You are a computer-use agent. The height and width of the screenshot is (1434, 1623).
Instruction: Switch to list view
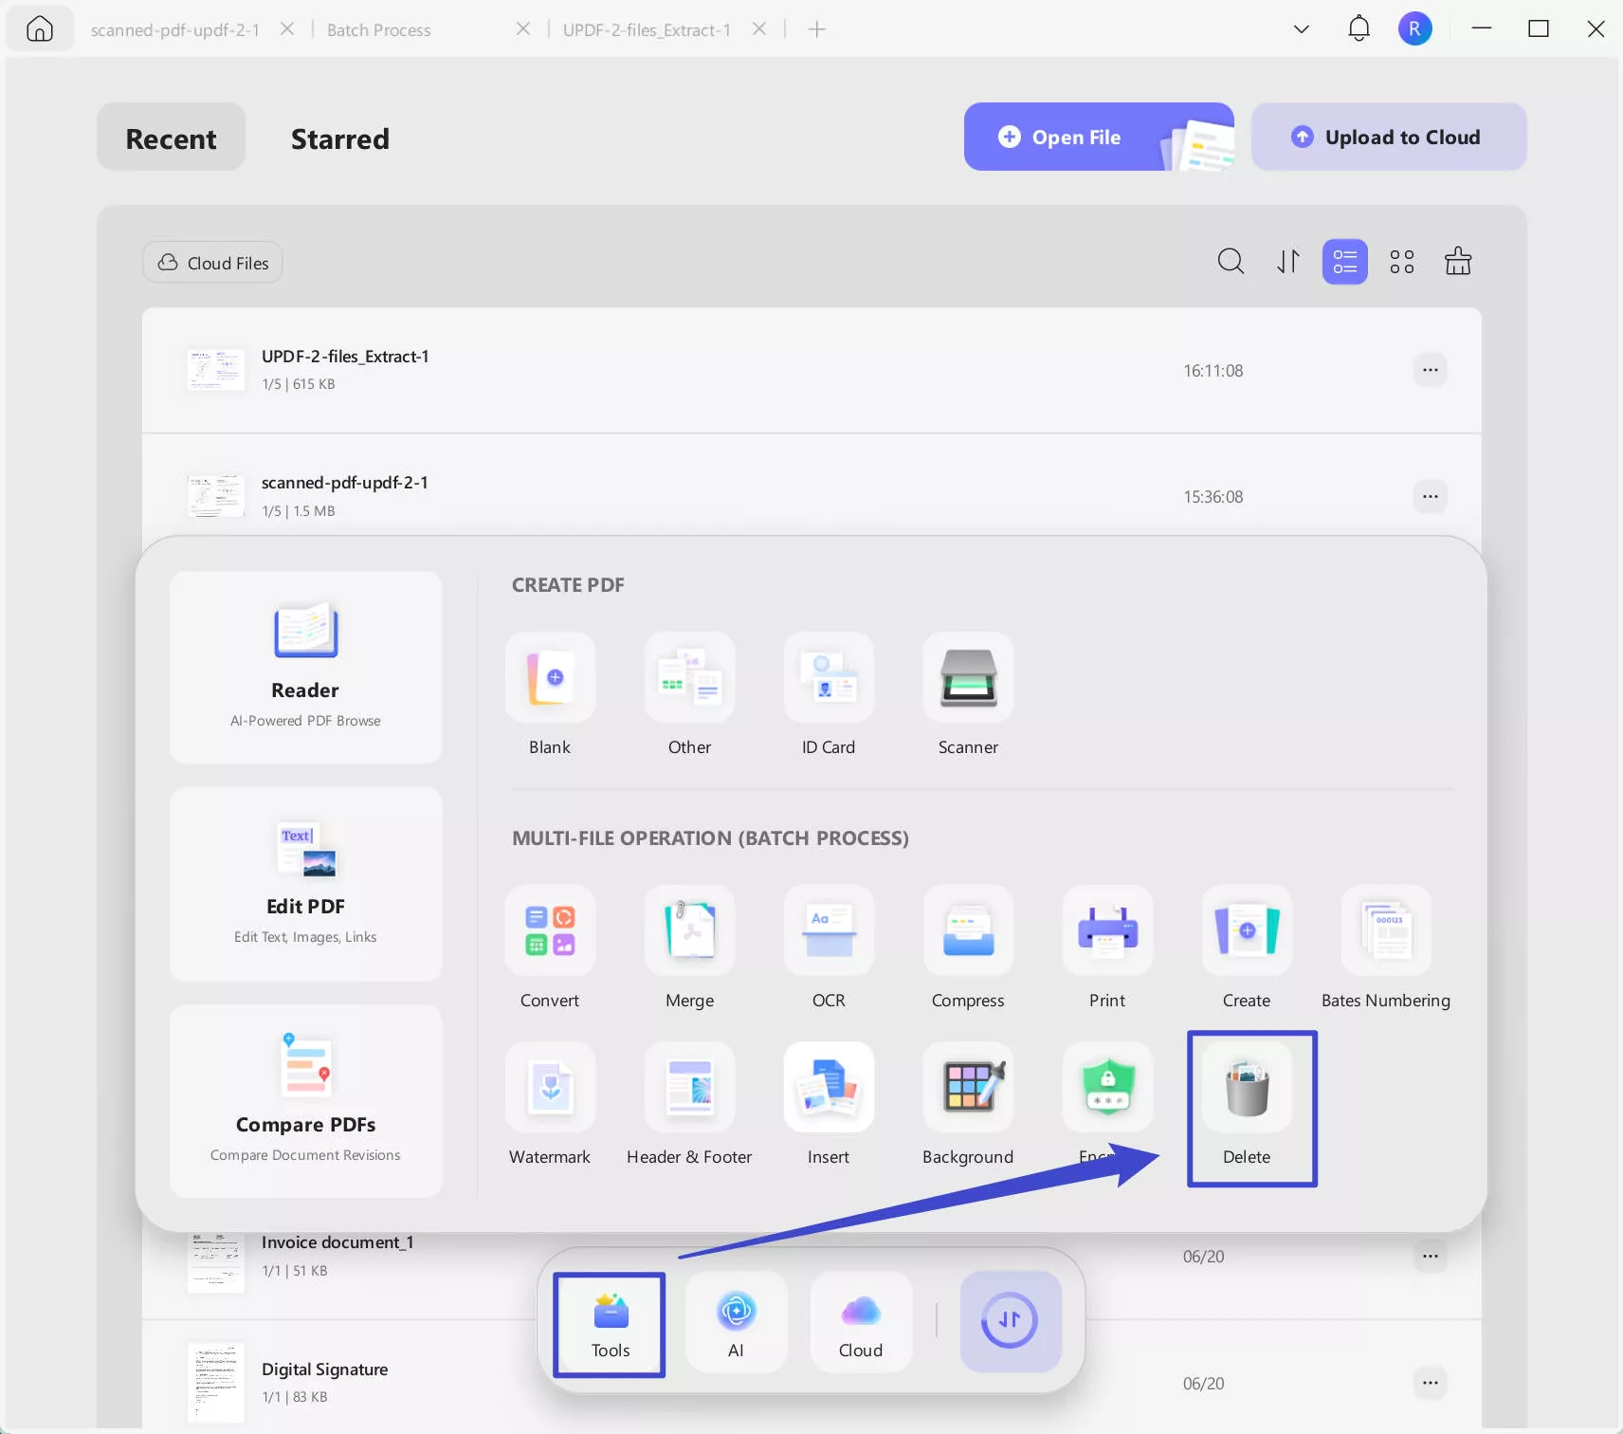pyautogui.click(x=1344, y=261)
